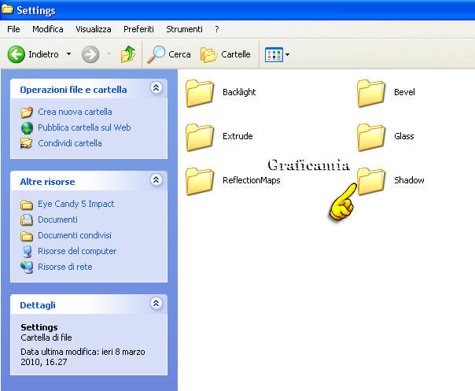Open the Visualizza menu
475x391 pixels.
click(x=94, y=29)
